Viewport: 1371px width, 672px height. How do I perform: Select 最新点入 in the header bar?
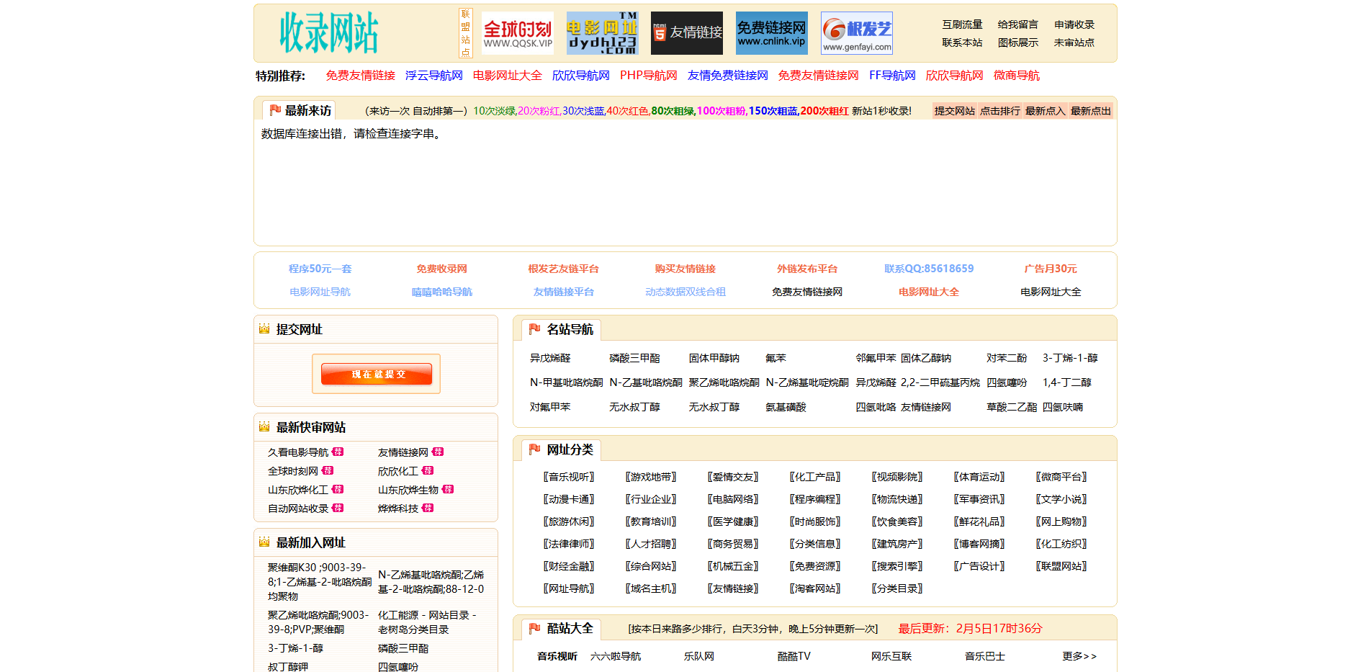click(x=1046, y=110)
